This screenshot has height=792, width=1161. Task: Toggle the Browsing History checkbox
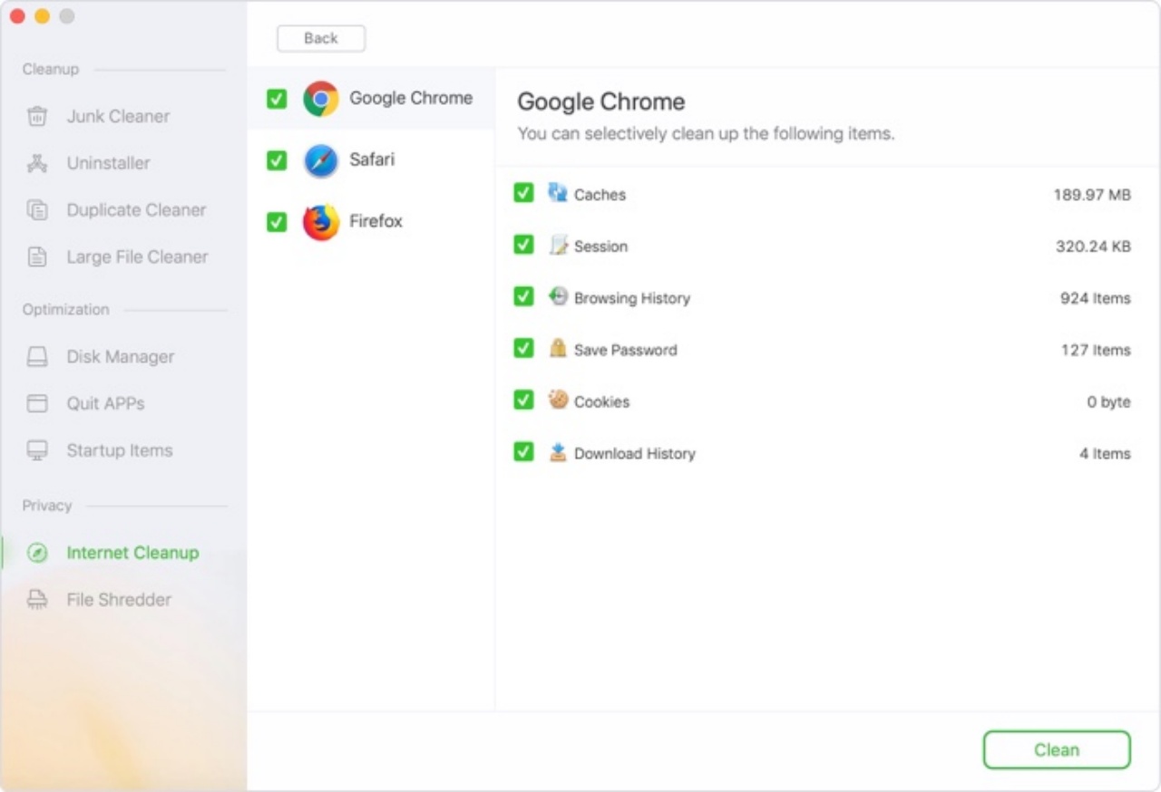523,296
